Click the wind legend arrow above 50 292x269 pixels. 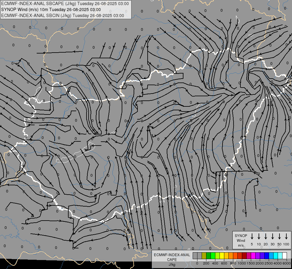click(279, 236)
